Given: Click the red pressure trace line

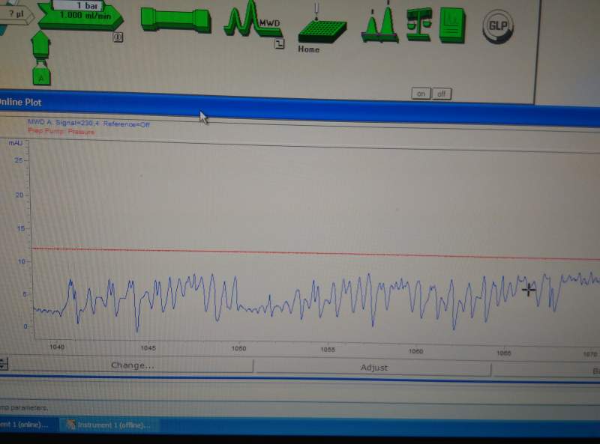Looking at the screenshot, I should click(316, 253).
